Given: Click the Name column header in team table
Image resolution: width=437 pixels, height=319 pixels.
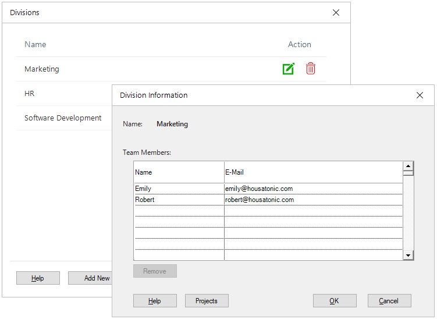Looking at the screenshot, I should click(x=179, y=172).
